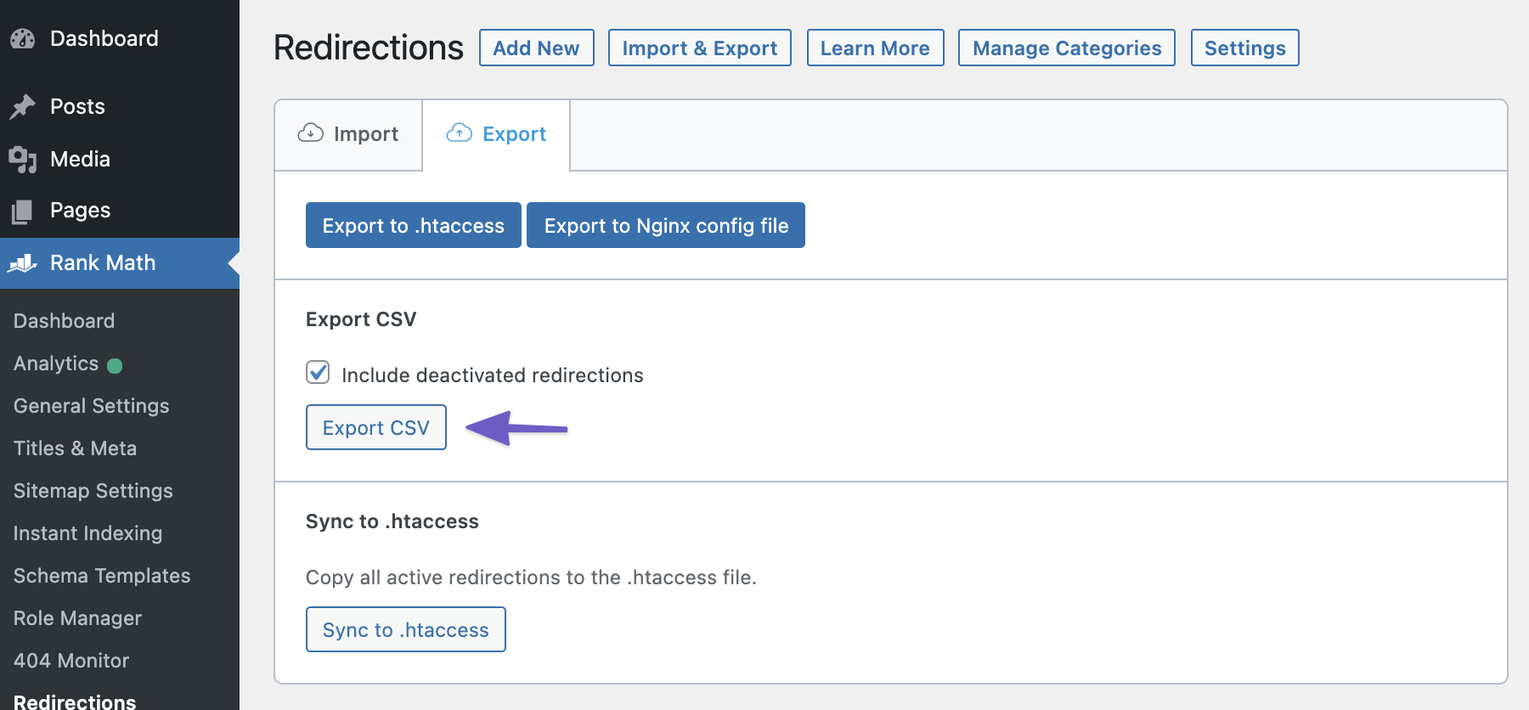The height and width of the screenshot is (710, 1529).
Task: Open 404 Monitor submenu
Action: [x=71, y=661]
